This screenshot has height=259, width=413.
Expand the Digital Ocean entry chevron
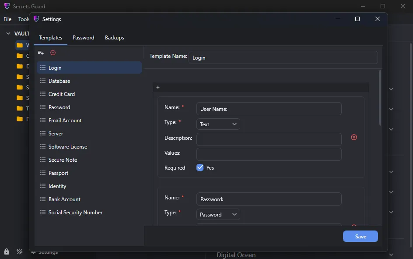click(391, 255)
